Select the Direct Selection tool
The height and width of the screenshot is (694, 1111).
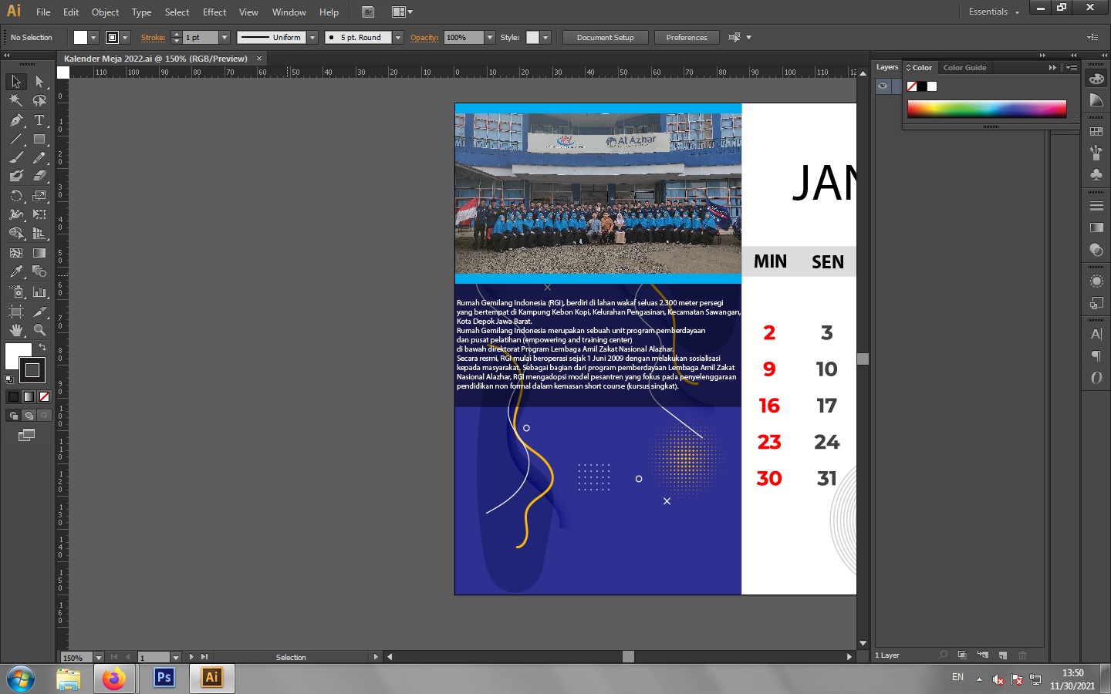click(39, 81)
